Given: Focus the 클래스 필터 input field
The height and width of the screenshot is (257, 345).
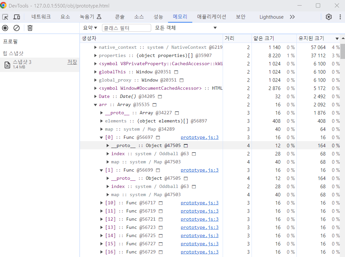Looking at the screenshot, I should (127, 28).
